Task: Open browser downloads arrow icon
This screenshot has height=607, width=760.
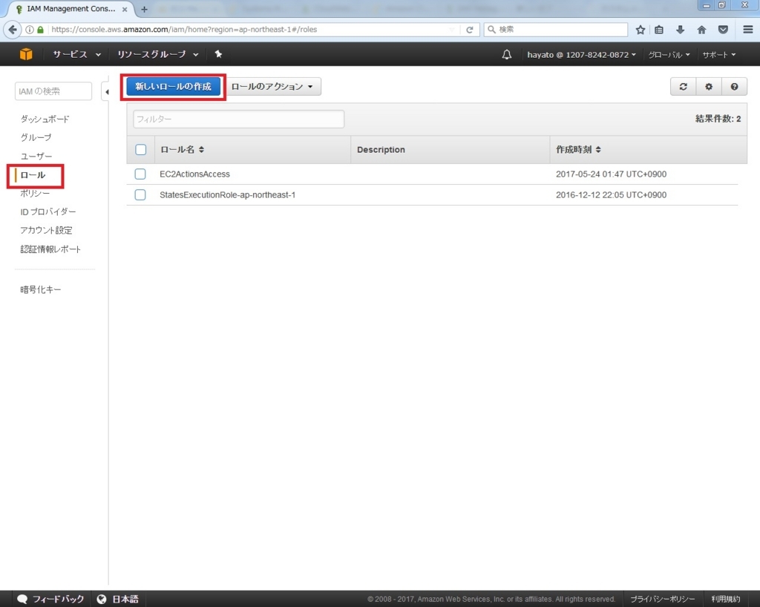Action: 680,30
